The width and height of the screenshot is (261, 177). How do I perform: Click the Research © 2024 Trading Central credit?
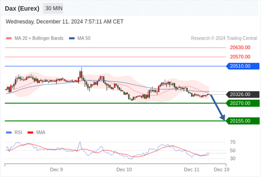pos(224,38)
